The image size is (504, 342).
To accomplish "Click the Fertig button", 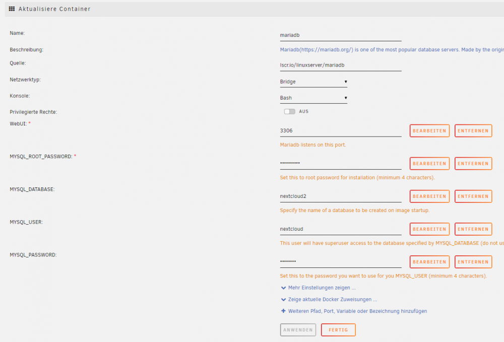I will point(338,330).
